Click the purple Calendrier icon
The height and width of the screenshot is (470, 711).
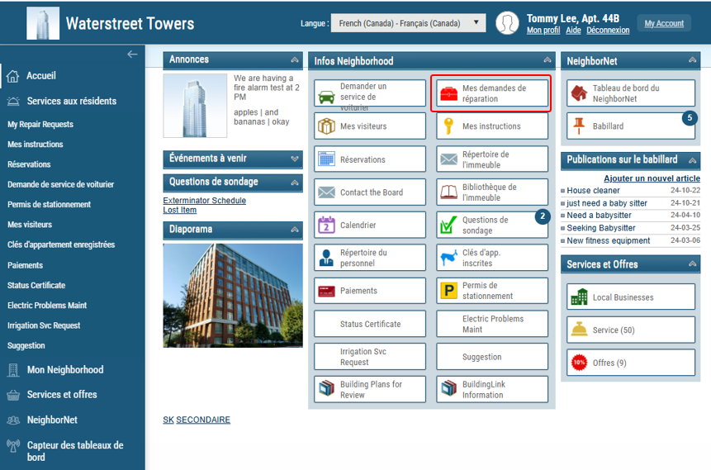tap(326, 225)
